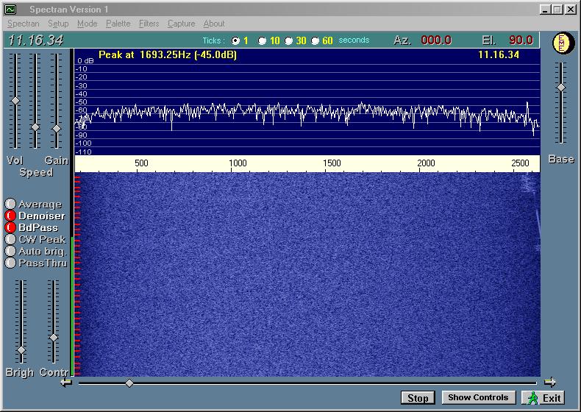
Task: Click the round yellow logo icon
Action: (x=562, y=43)
